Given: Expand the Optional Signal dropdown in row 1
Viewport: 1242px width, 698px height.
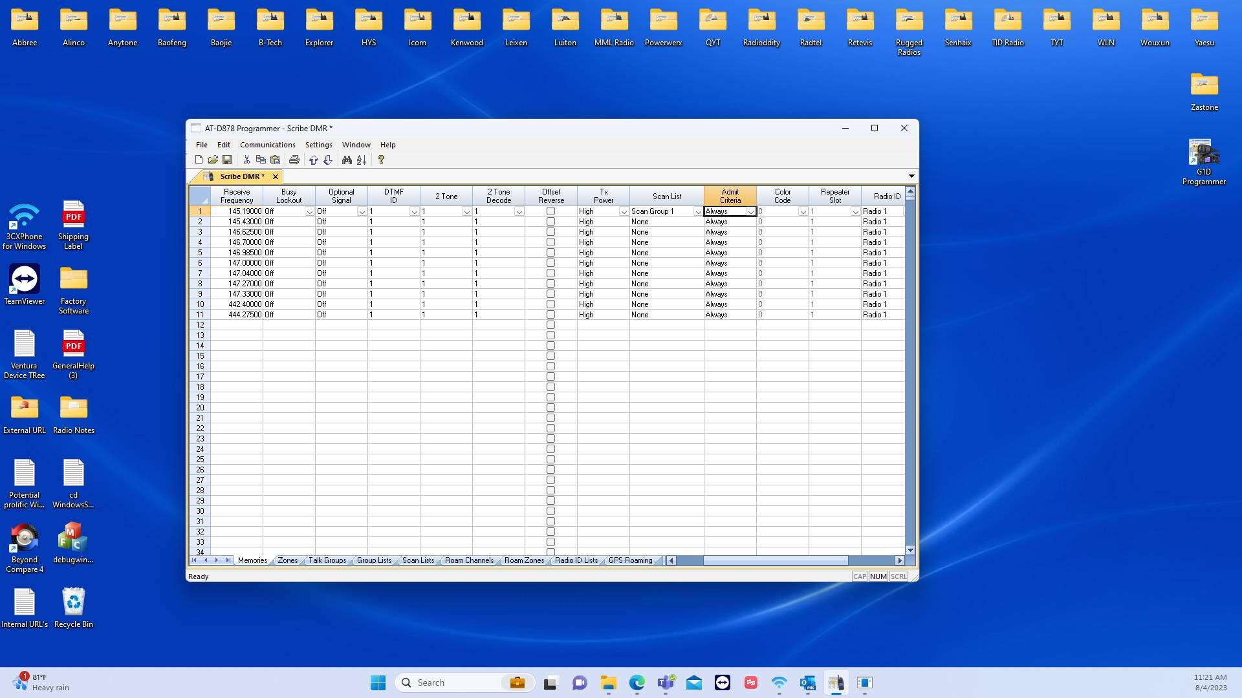Looking at the screenshot, I should tap(362, 212).
